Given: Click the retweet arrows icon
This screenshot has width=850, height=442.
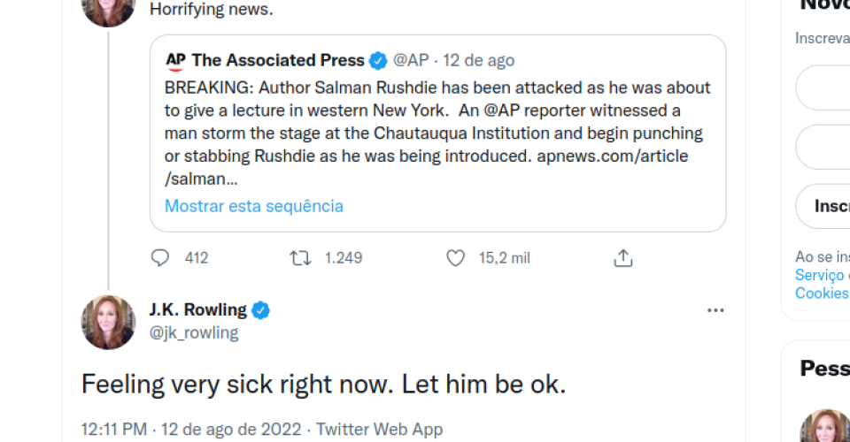Looking at the screenshot, I should pyautogui.click(x=301, y=258).
